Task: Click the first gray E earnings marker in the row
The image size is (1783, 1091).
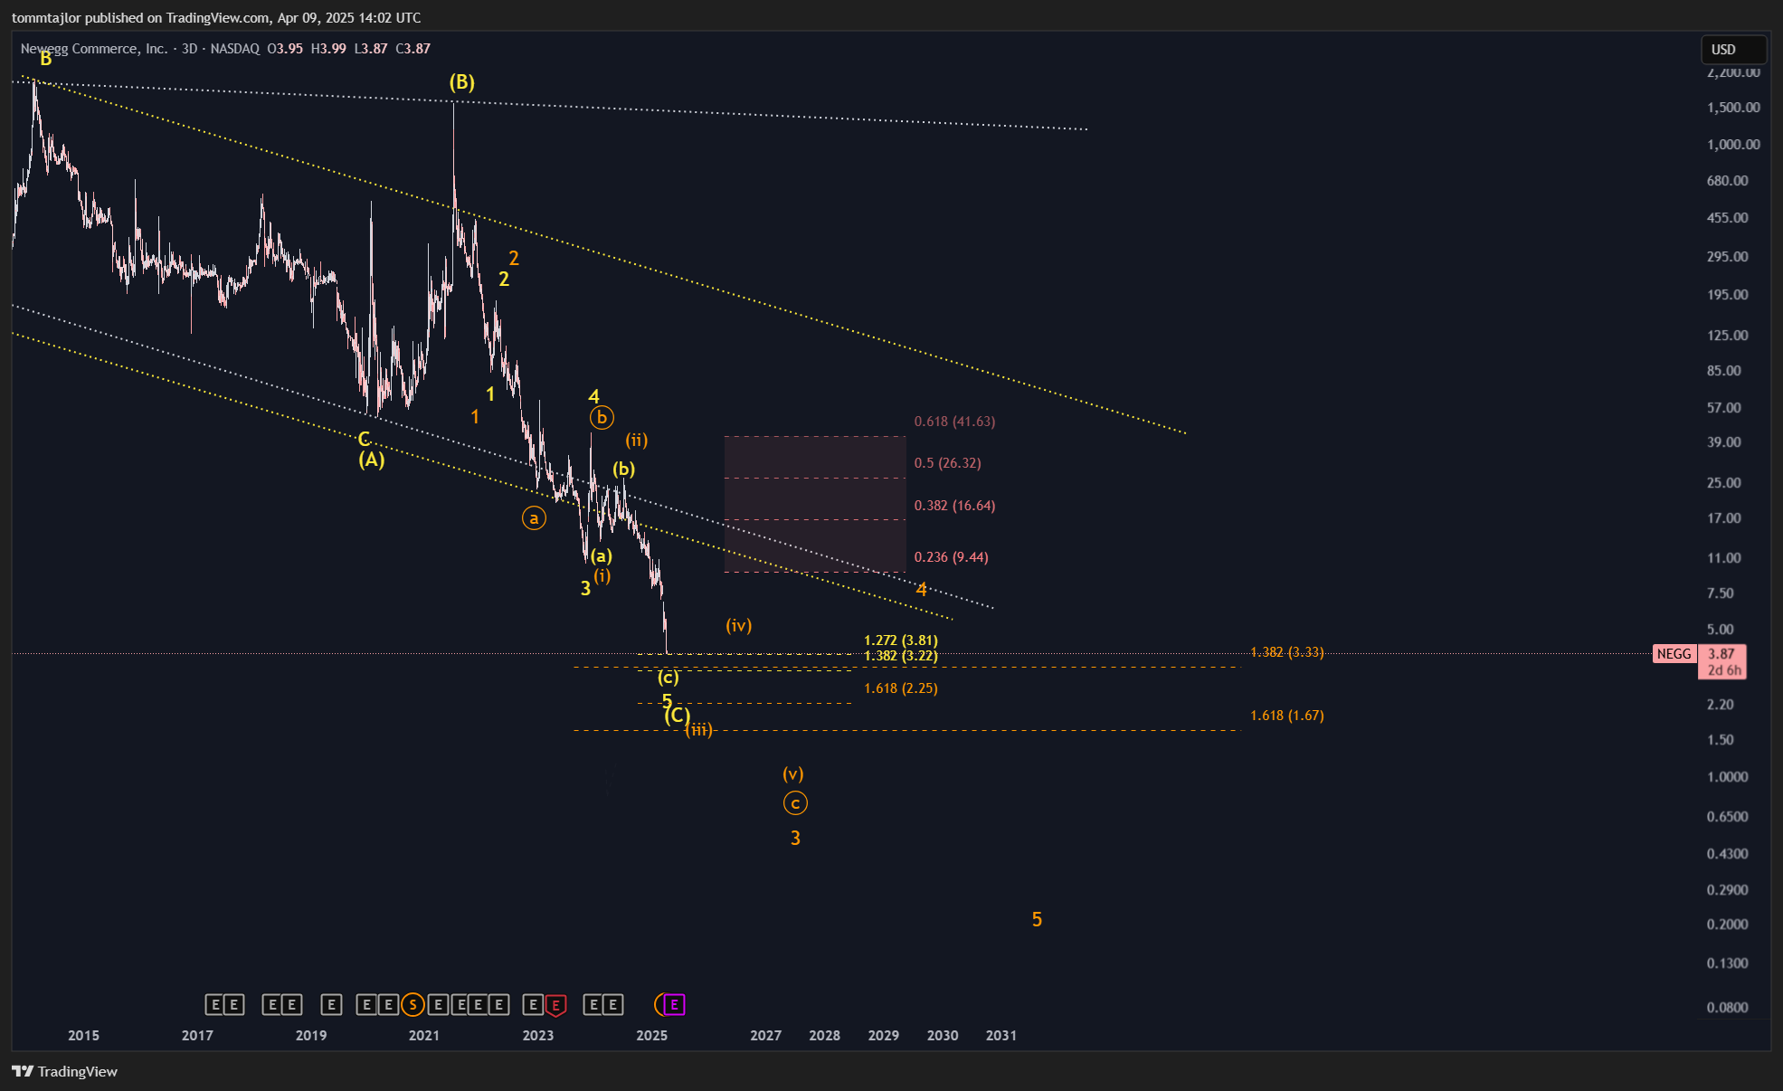Action: [x=214, y=1004]
